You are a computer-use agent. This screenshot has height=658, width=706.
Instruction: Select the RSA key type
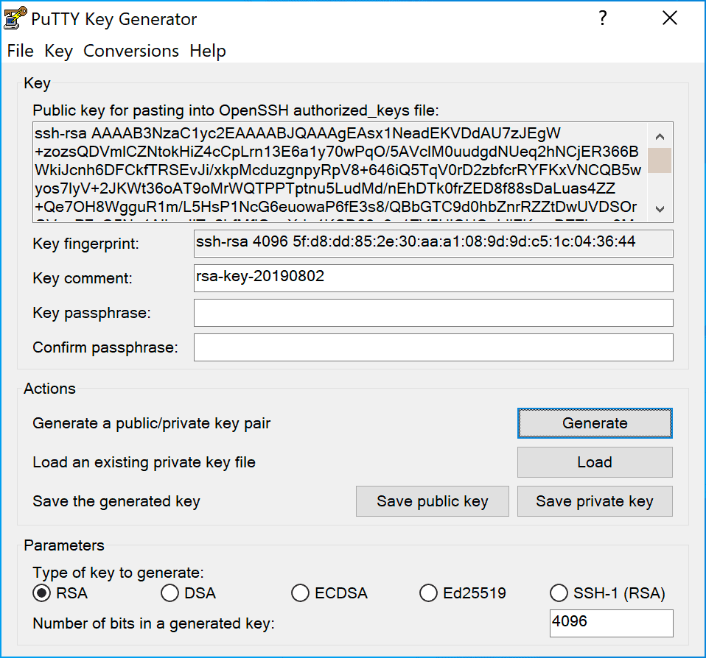41,592
